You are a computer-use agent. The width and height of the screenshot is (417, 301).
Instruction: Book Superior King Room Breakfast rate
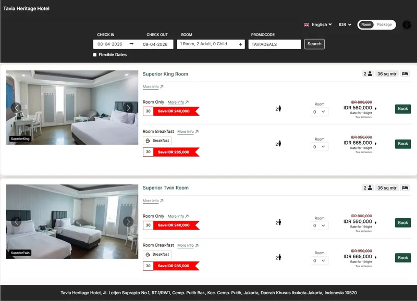pyautogui.click(x=403, y=144)
